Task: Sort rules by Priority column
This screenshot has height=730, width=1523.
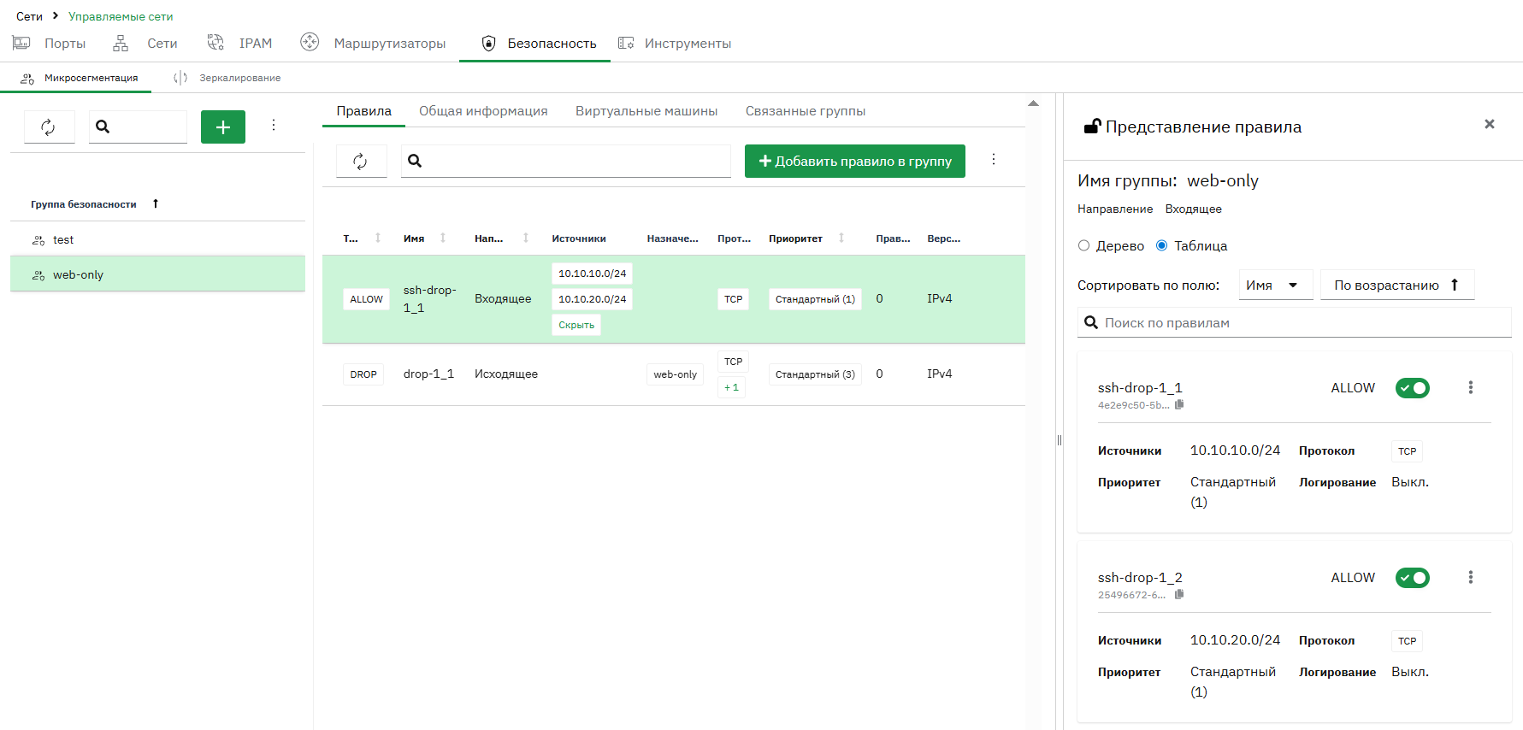Action: (x=841, y=238)
